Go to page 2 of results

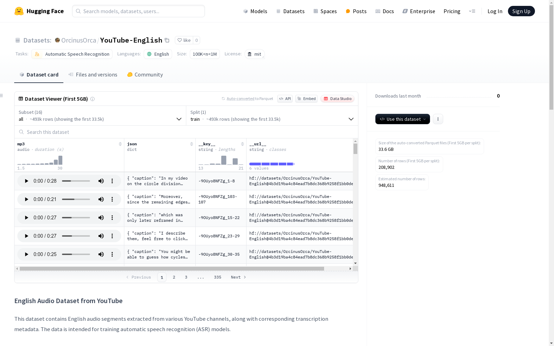point(174,277)
